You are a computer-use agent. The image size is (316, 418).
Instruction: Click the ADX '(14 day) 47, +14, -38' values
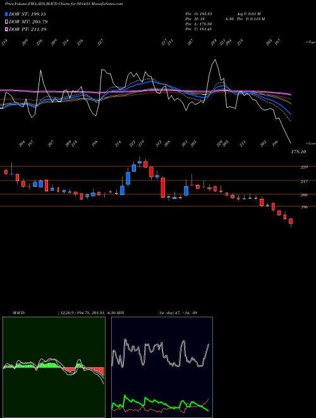[x=178, y=312]
